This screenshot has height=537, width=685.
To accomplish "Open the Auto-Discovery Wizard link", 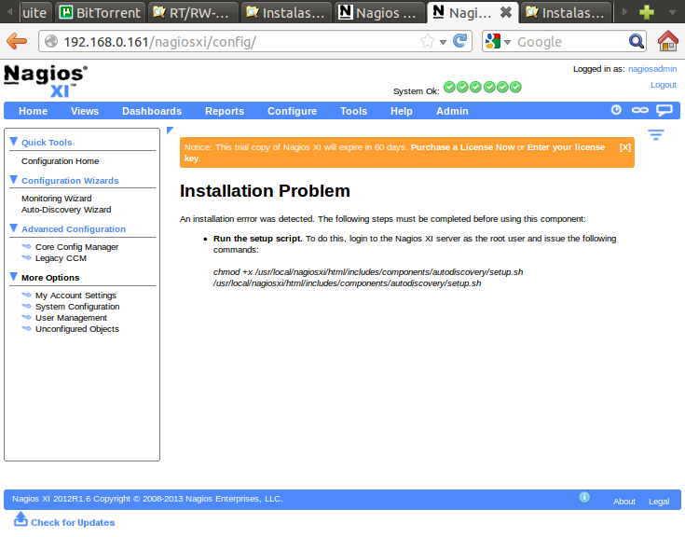I will [66, 209].
